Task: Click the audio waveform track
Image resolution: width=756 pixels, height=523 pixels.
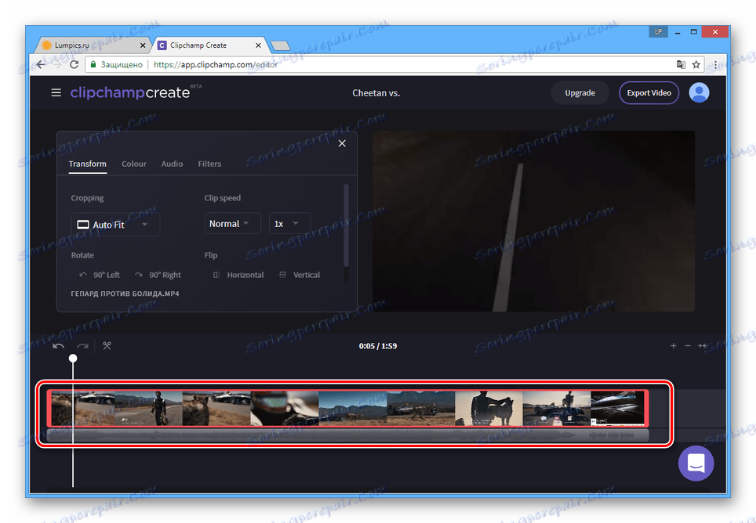Action: 347,435
